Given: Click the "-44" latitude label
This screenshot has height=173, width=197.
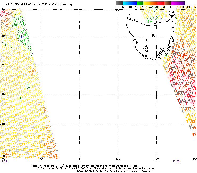Looking at the screenshot, I should click(2, 65).
